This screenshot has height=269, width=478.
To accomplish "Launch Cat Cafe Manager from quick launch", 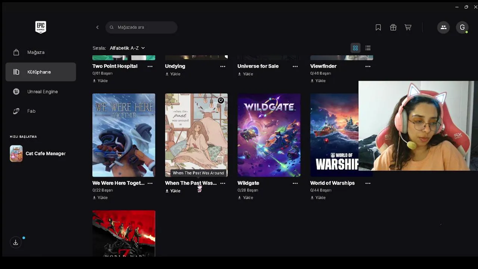I will [41, 154].
